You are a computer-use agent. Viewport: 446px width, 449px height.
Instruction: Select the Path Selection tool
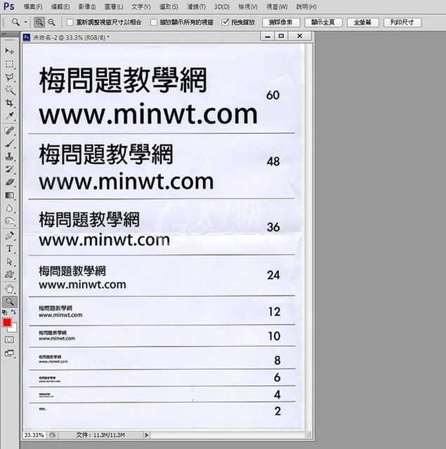pyautogui.click(x=9, y=262)
